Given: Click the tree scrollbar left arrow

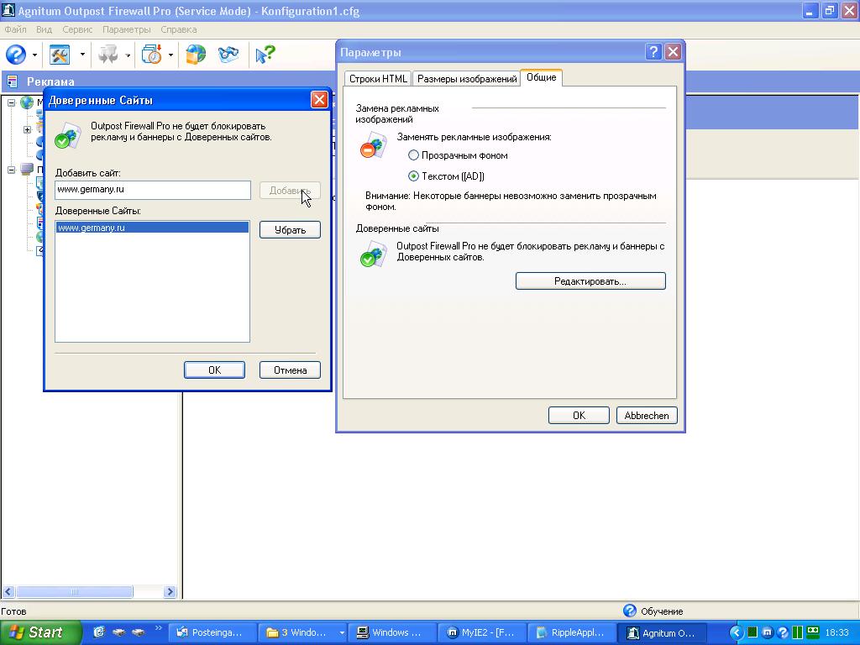Looking at the screenshot, I should pyautogui.click(x=8, y=592).
